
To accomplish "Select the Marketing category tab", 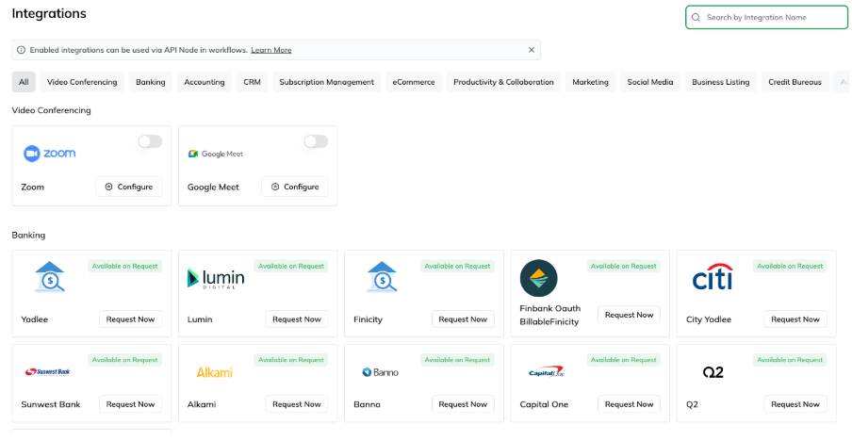I will [590, 82].
